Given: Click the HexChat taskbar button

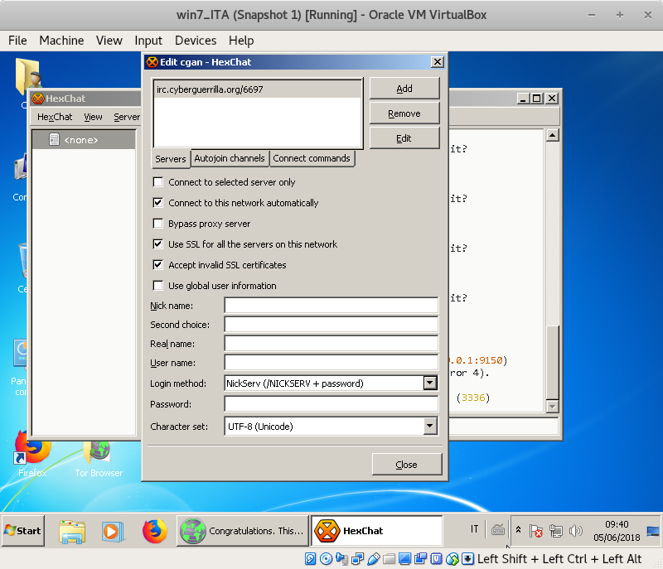Looking at the screenshot, I should click(377, 531).
